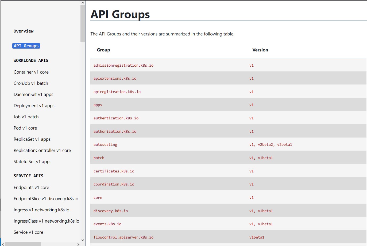Navigate to Deployment v1 apps
Image resolution: width=367 pixels, height=246 pixels.
click(x=34, y=106)
